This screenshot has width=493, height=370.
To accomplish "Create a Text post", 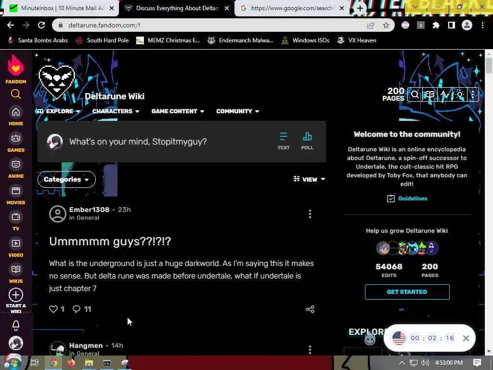I will point(283,141).
